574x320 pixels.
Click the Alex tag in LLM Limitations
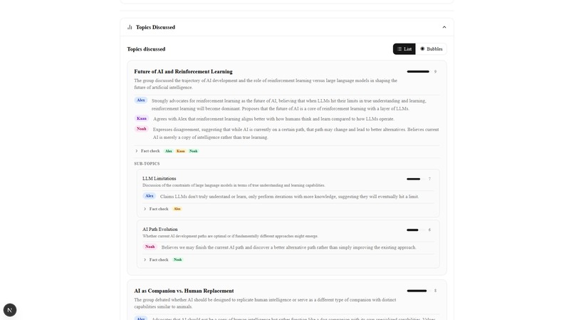(x=149, y=196)
